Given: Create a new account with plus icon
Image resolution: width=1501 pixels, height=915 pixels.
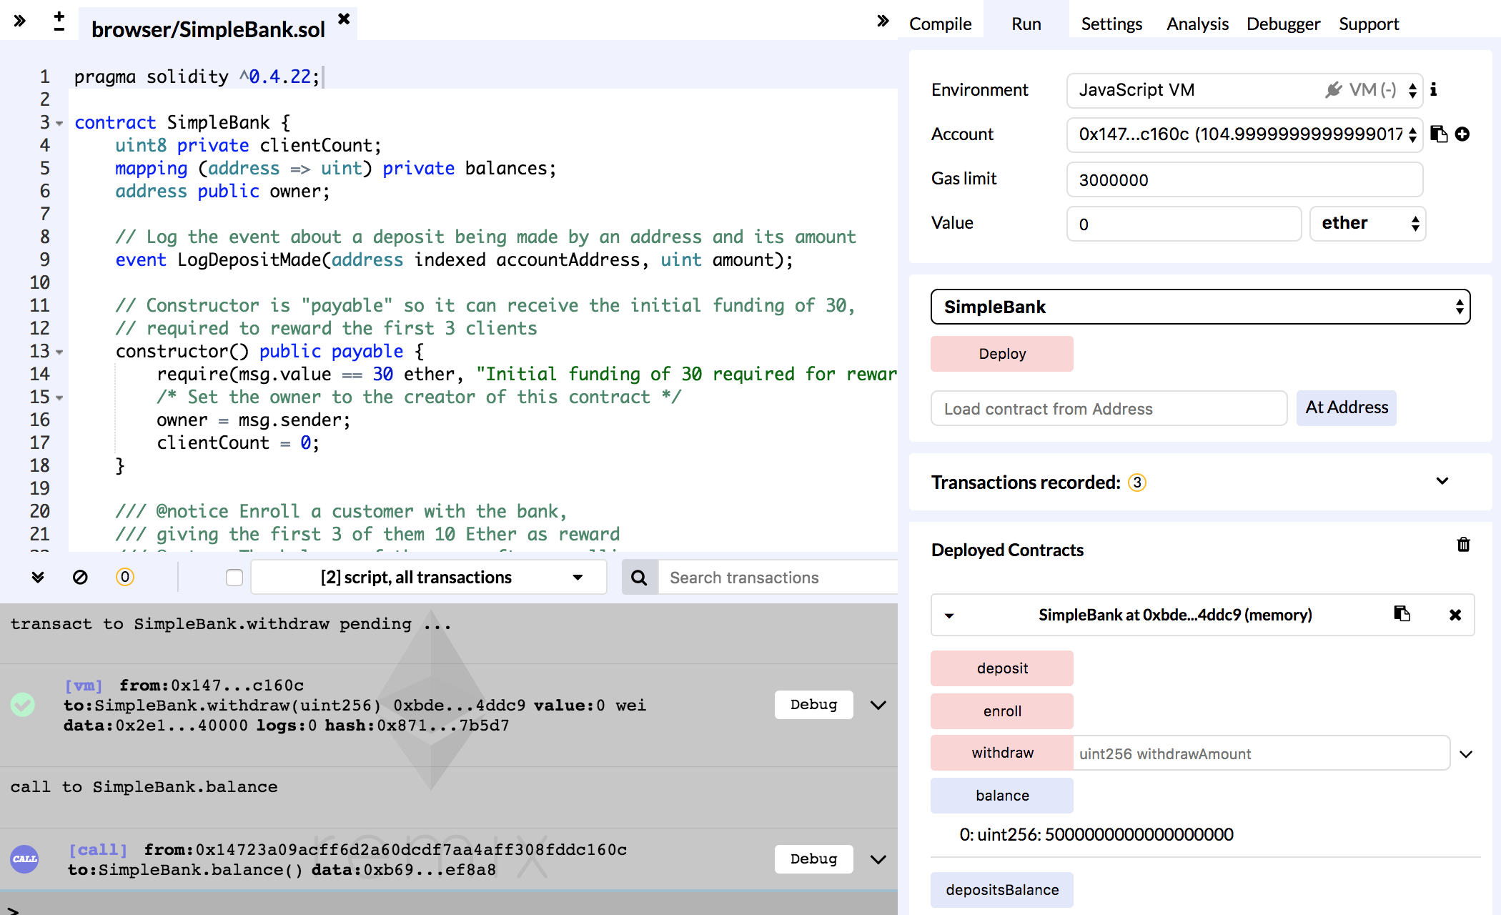Looking at the screenshot, I should (1462, 134).
